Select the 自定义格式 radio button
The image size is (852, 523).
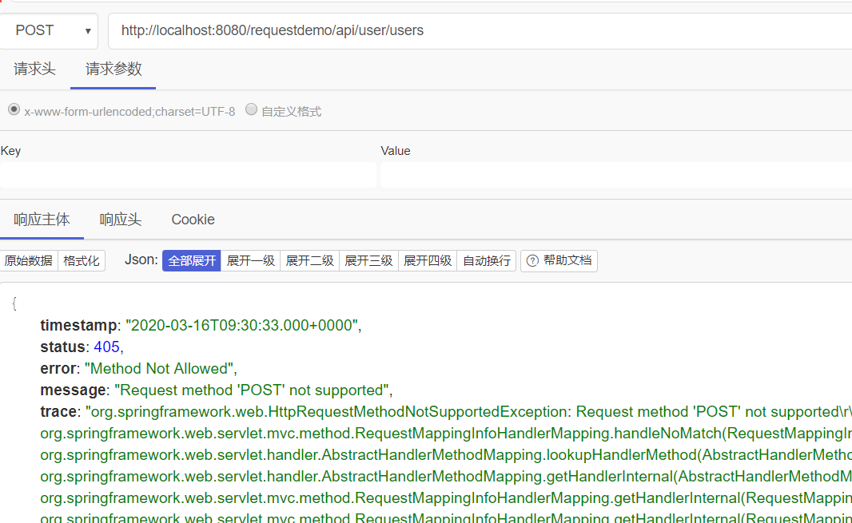click(251, 109)
